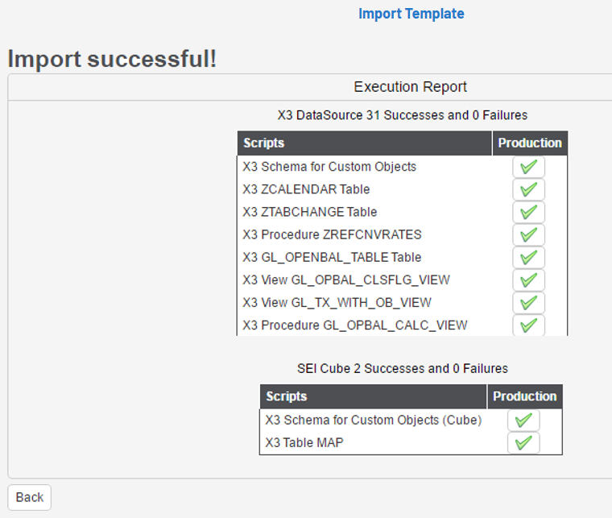Click checkmark for Procedure GL_OPBAL_CALC_VIEW
Screen dimensions: 612x518
(528, 325)
